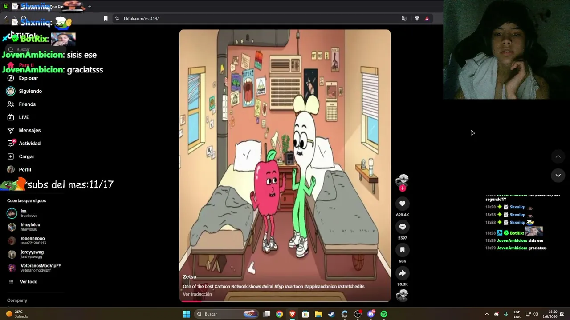Click the #cartoon hashtag in the caption
Image resolution: width=570 pixels, height=320 pixels.
click(294, 287)
